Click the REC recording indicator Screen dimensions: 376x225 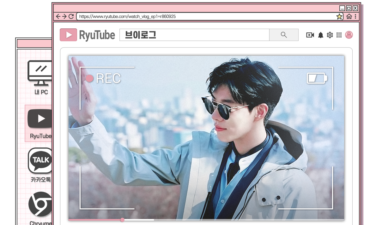(103, 78)
